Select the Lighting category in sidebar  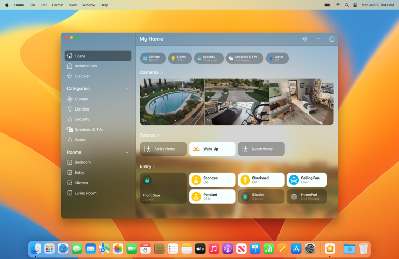click(x=98, y=109)
